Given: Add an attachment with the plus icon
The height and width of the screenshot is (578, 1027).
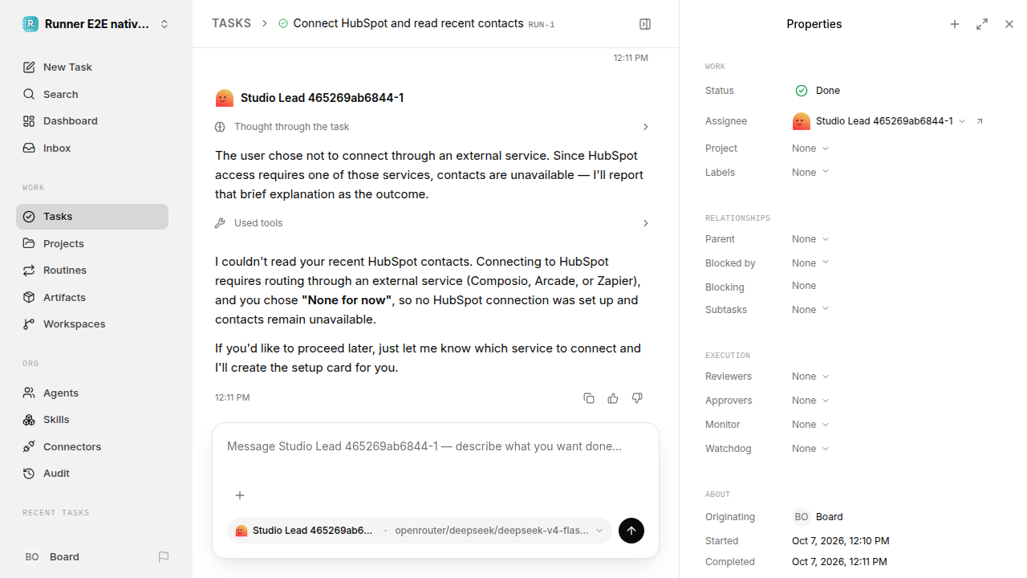Looking at the screenshot, I should click(x=239, y=495).
